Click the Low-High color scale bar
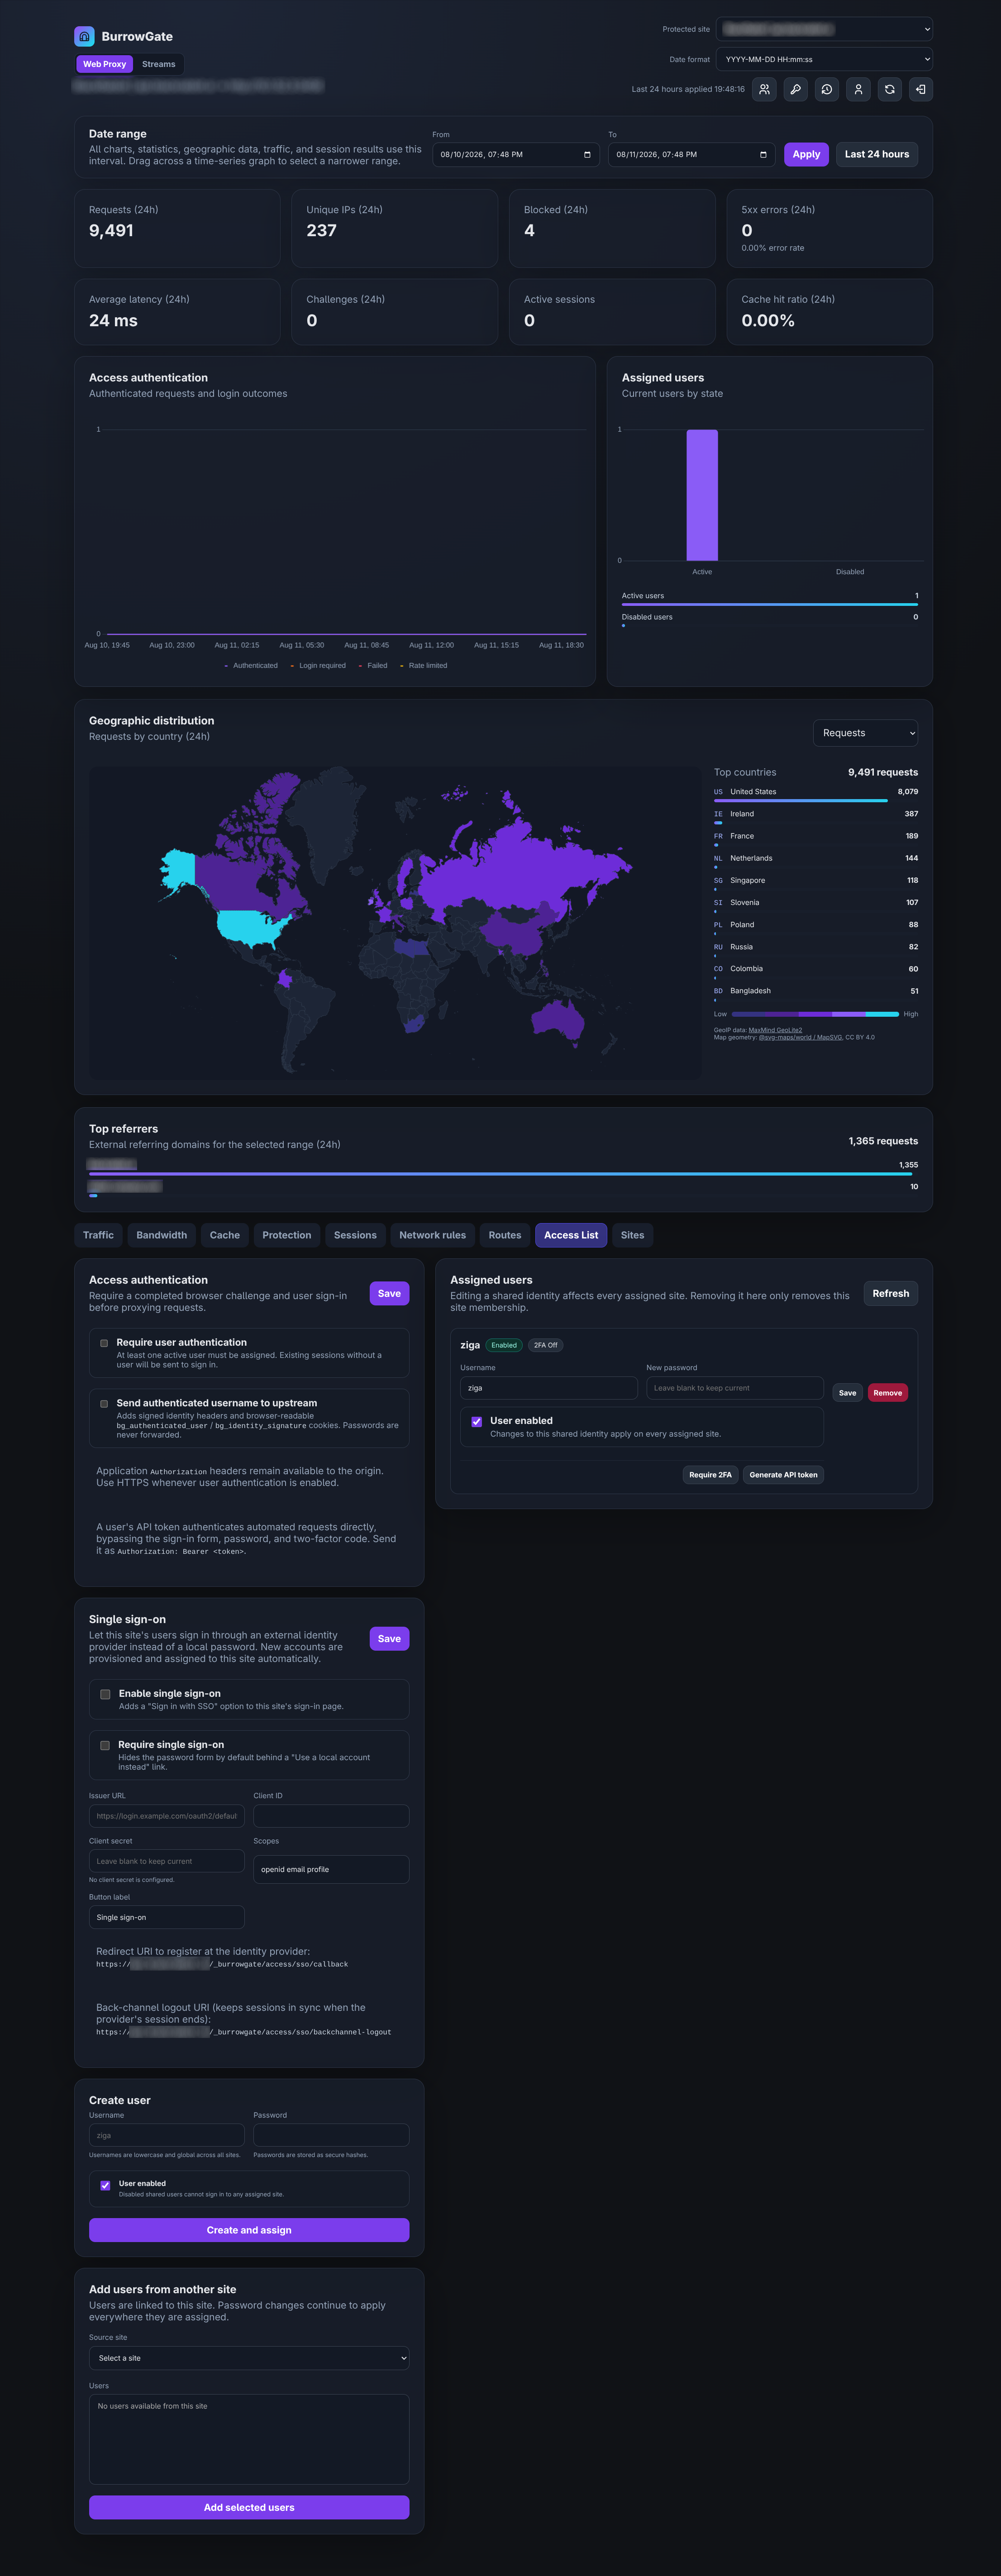This screenshot has width=1001, height=2576. click(815, 1014)
